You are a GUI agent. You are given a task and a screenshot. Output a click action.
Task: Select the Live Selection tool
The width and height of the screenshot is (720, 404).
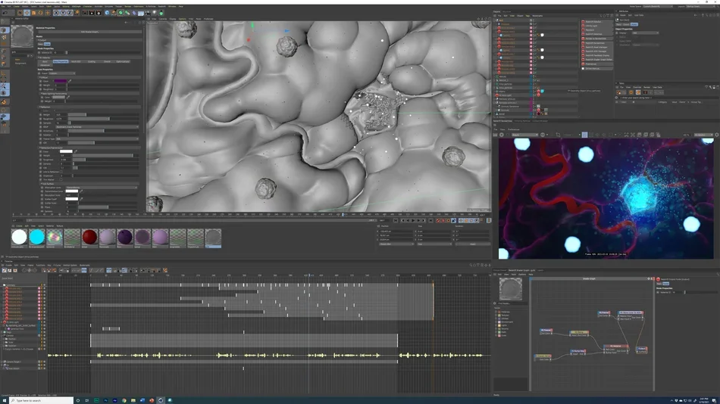pyautogui.click(x=20, y=13)
